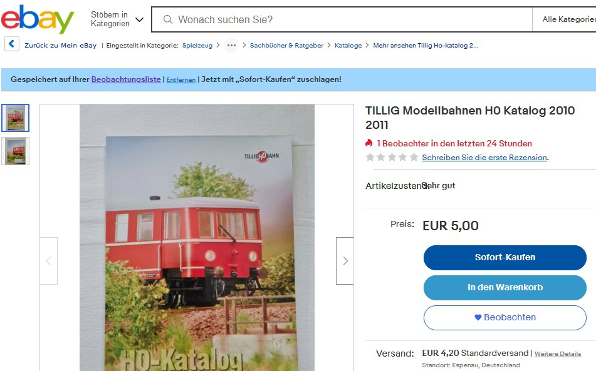Open Weitere Details shipping link
596x371 pixels.
coord(558,353)
